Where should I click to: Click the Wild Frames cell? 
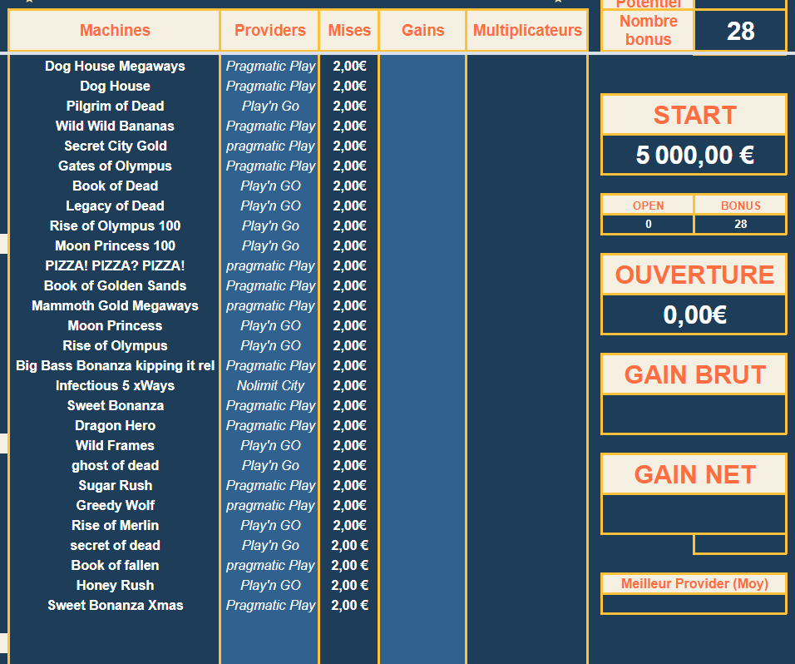click(115, 445)
